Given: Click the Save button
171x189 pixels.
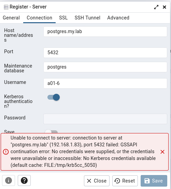Looking at the screenshot, I should tap(154, 181).
